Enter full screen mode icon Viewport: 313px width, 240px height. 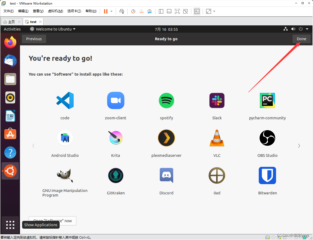177,11
